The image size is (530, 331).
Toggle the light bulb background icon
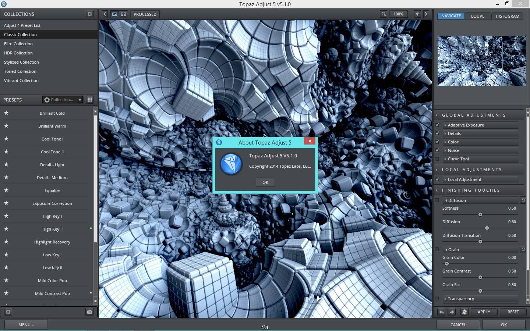point(417,14)
